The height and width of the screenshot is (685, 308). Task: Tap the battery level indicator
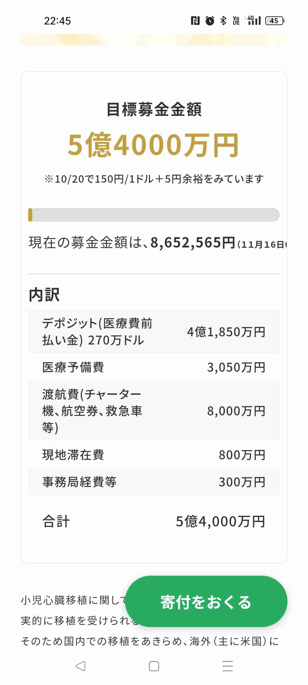coord(275,21)
